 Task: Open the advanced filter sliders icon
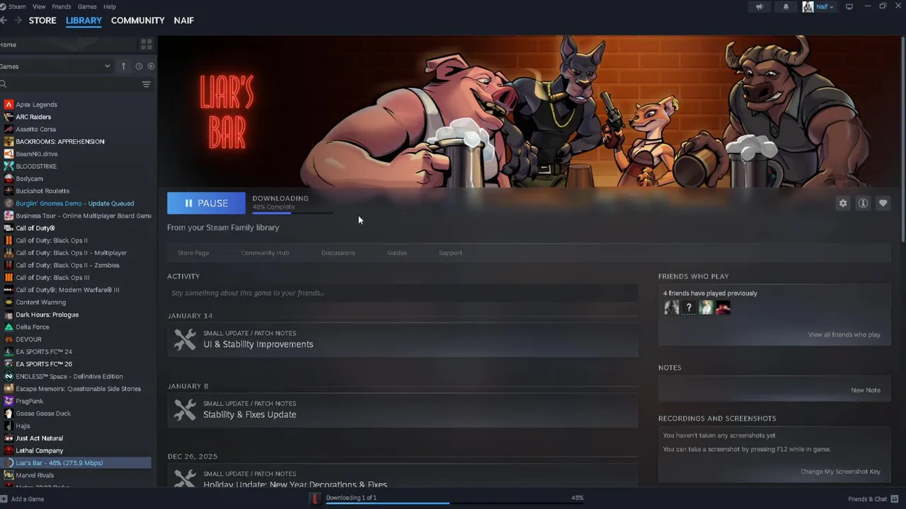coord(147,84)
